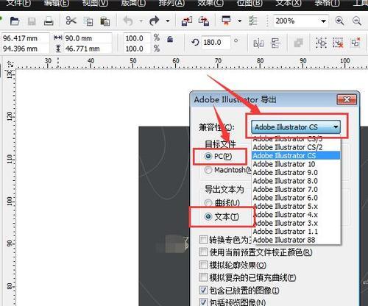Open the 文件(F) menu

click(18, 3)
